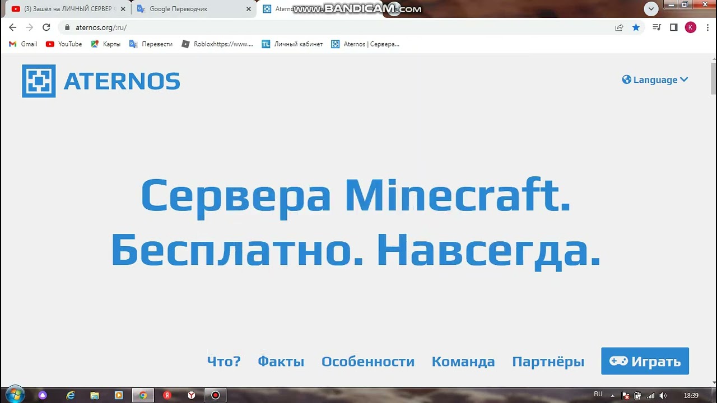This screenshot has width=717, height=403.
Task: Open the Карты bookmark
Action: pos(106,44)
